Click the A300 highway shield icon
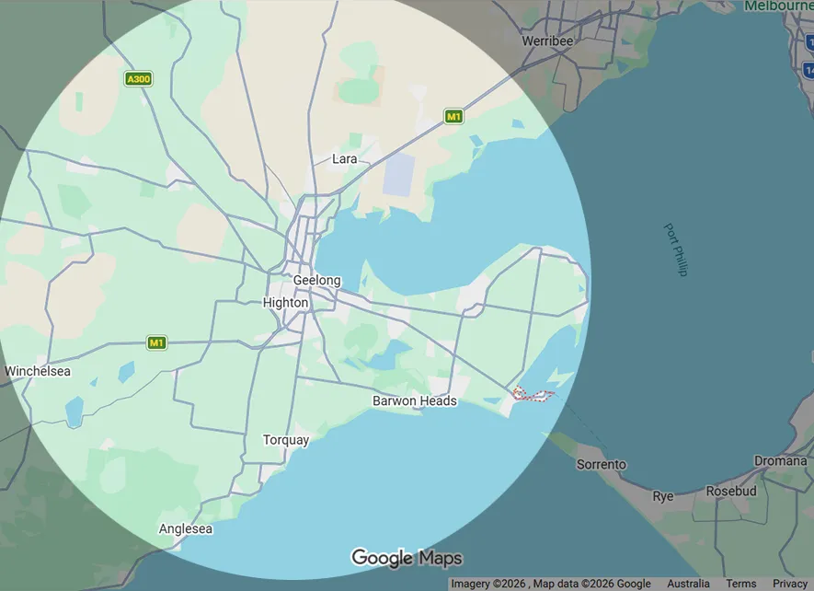814x591 pixels. [138, 79]
